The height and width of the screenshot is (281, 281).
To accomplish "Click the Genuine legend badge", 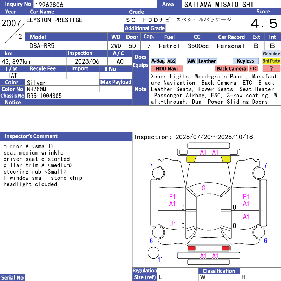I will [271, 54].
